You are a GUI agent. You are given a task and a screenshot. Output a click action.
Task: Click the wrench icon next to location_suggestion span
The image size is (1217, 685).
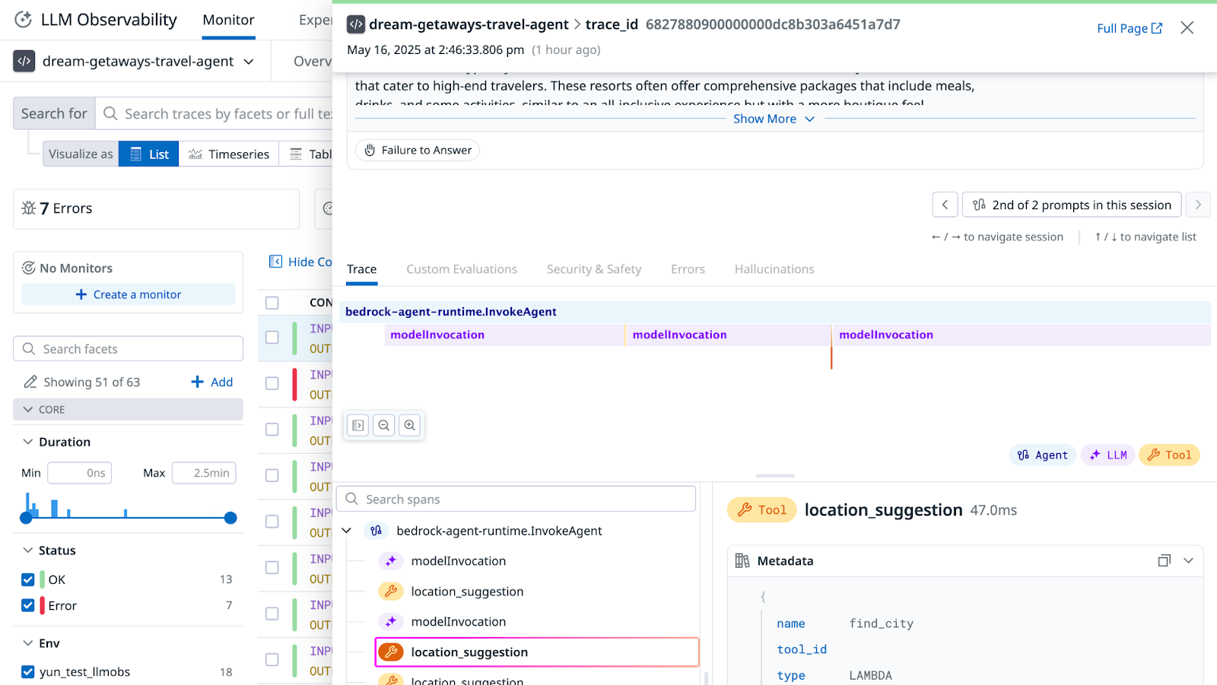click(x=390, y=591)
